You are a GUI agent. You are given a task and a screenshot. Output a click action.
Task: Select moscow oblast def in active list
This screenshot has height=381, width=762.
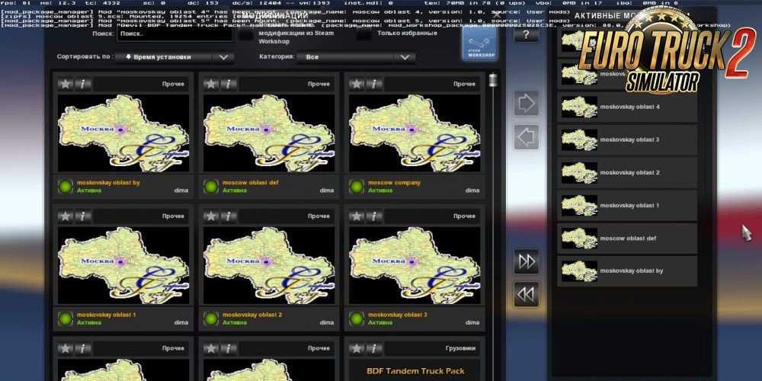(627, 239)
